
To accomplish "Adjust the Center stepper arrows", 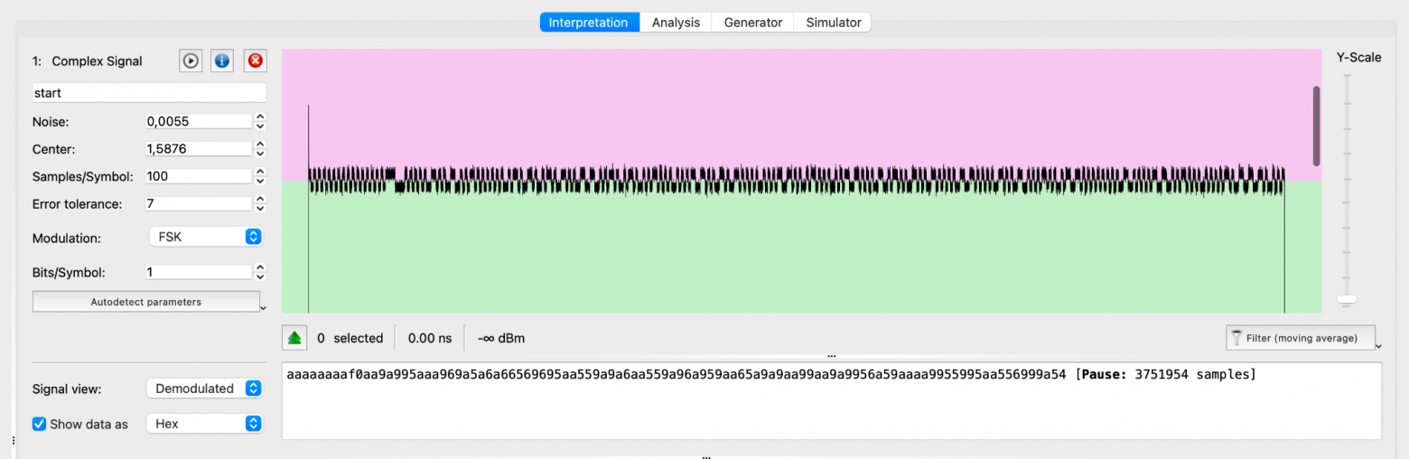I will tap(260, 148).
